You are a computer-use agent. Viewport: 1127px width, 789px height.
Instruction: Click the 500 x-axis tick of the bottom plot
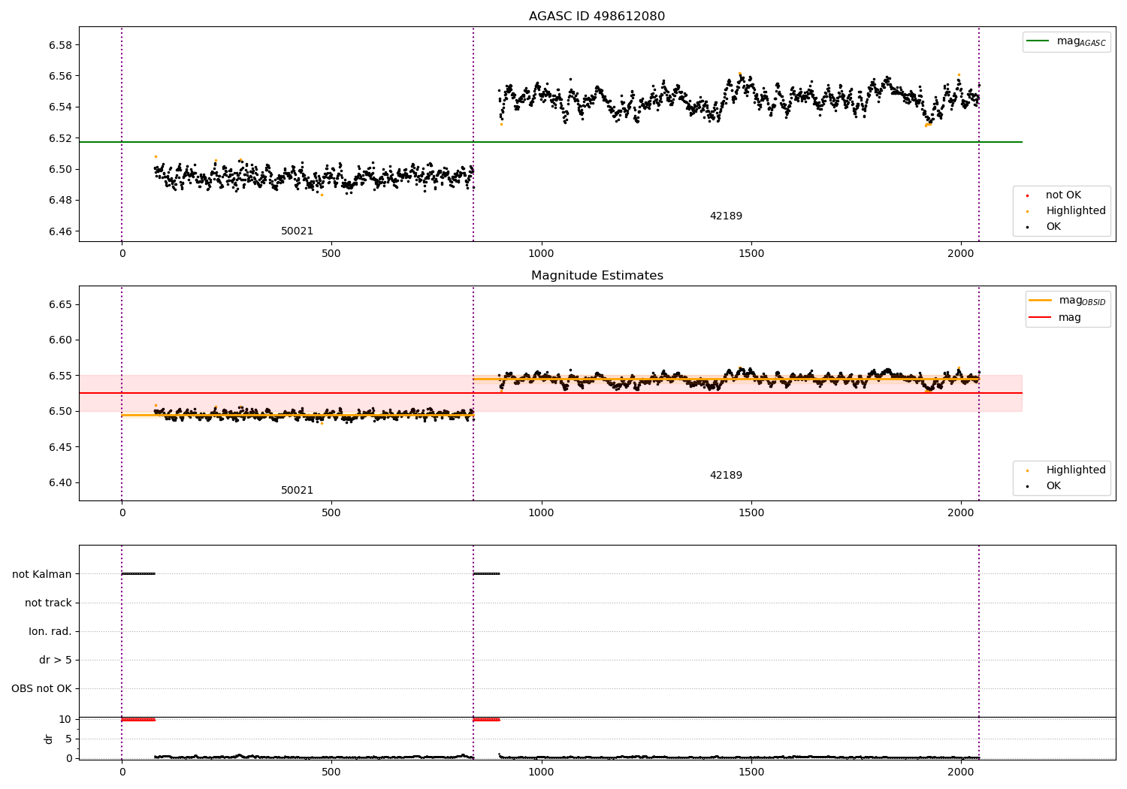[x=331, y=772]
